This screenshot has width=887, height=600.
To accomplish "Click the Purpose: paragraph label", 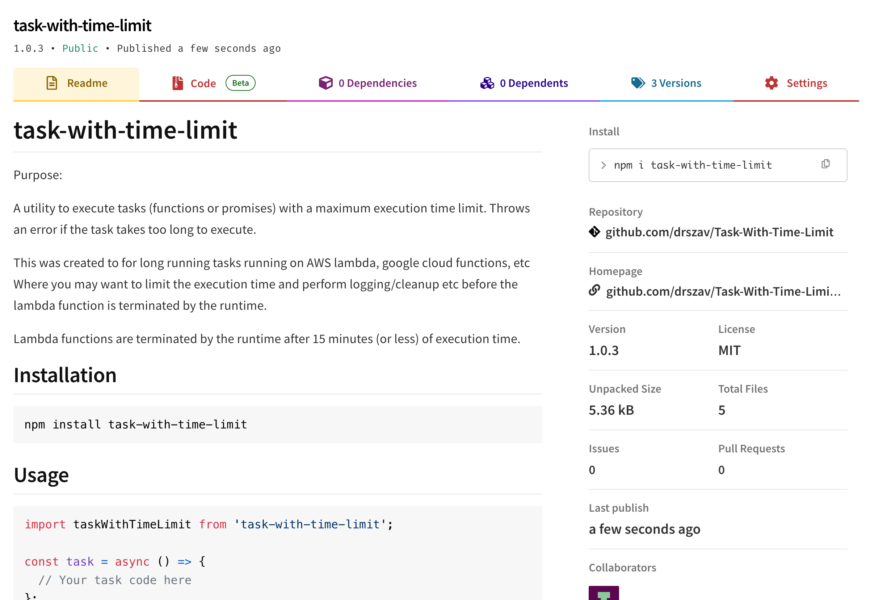I will click(x=38, y=175).
